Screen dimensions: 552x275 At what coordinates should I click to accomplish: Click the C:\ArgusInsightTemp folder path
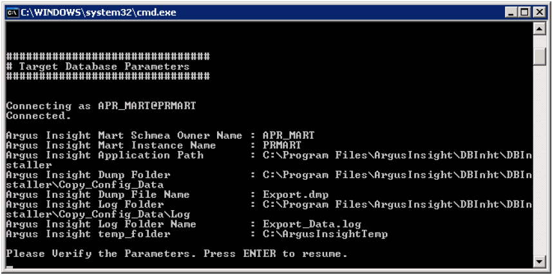[325, 234]
